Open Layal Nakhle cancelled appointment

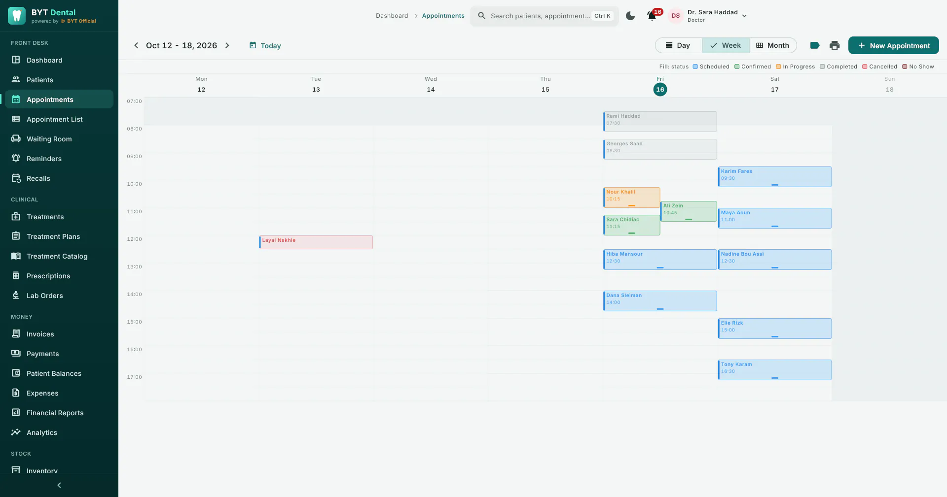click(x=316, y=242)
